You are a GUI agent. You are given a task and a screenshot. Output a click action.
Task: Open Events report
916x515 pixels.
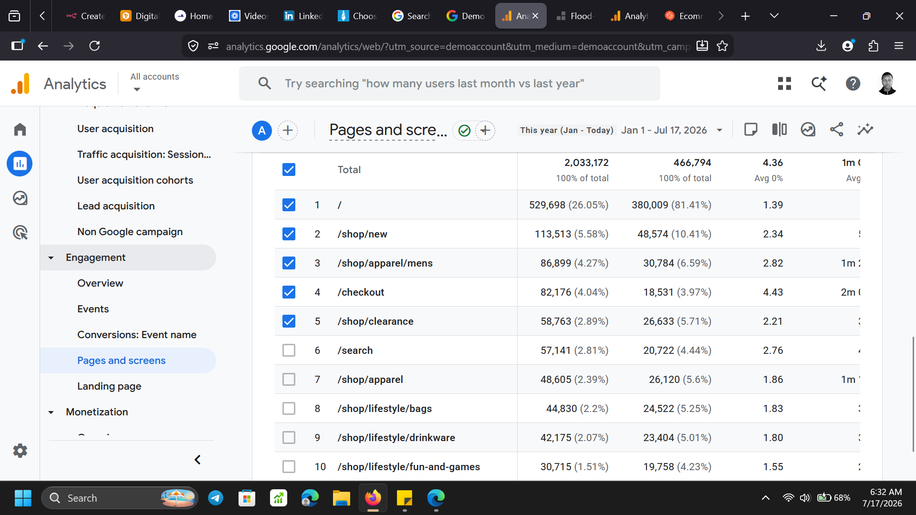(x=93, y=309)
